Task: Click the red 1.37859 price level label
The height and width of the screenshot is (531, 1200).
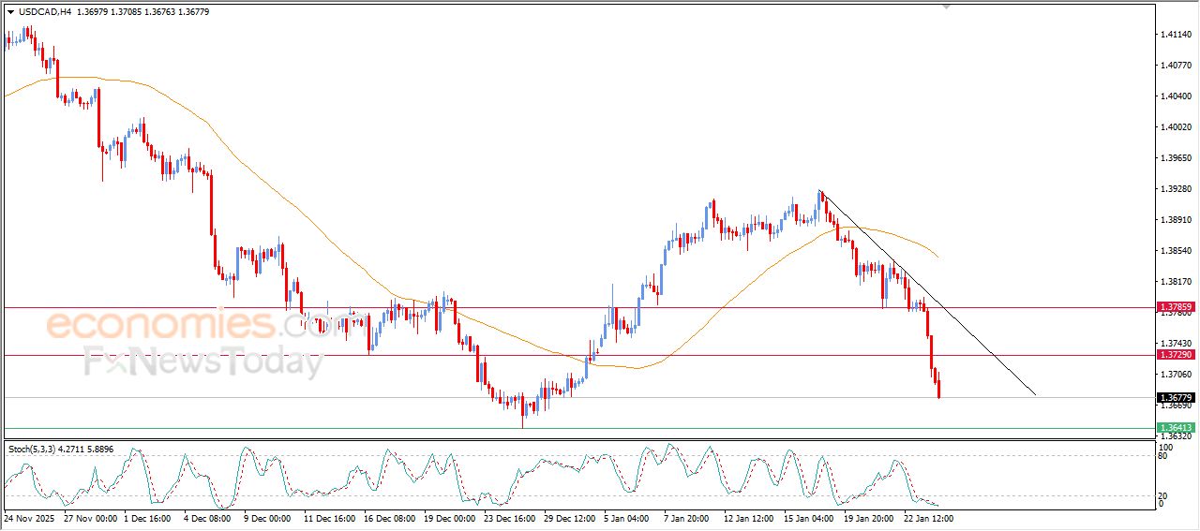Action: point(1176,306)
